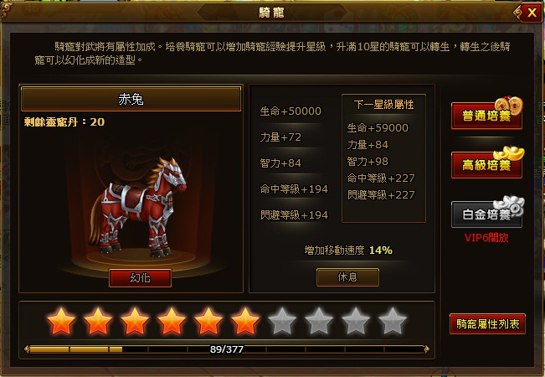Click the 普通培養 training button
545x377 pixels.
click(x=486, y=116)
